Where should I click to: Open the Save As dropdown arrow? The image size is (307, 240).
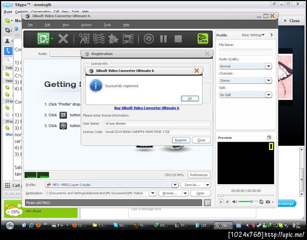click(208, 185)
